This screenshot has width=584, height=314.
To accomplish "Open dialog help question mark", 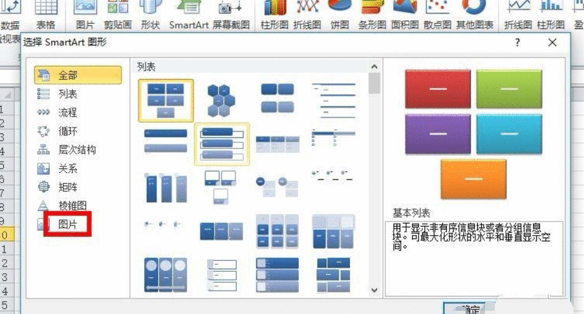I will (517, 43).
